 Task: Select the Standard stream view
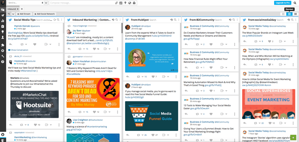[290, 14]
